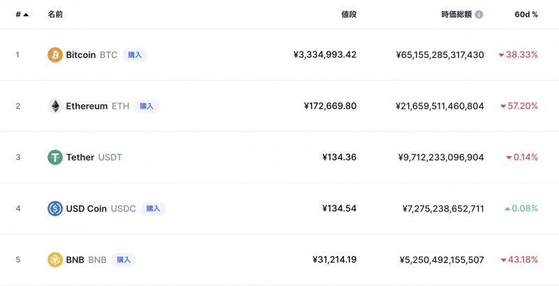Screen dimensions: 559x286
Task: Click the USD Coin logo icon
Action: pyautogui.click(x=55, y=209)
